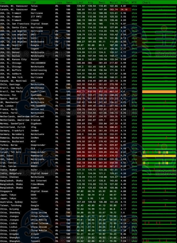Sort by the ISP column header
177x243 pixels.
tap(33, 2)
